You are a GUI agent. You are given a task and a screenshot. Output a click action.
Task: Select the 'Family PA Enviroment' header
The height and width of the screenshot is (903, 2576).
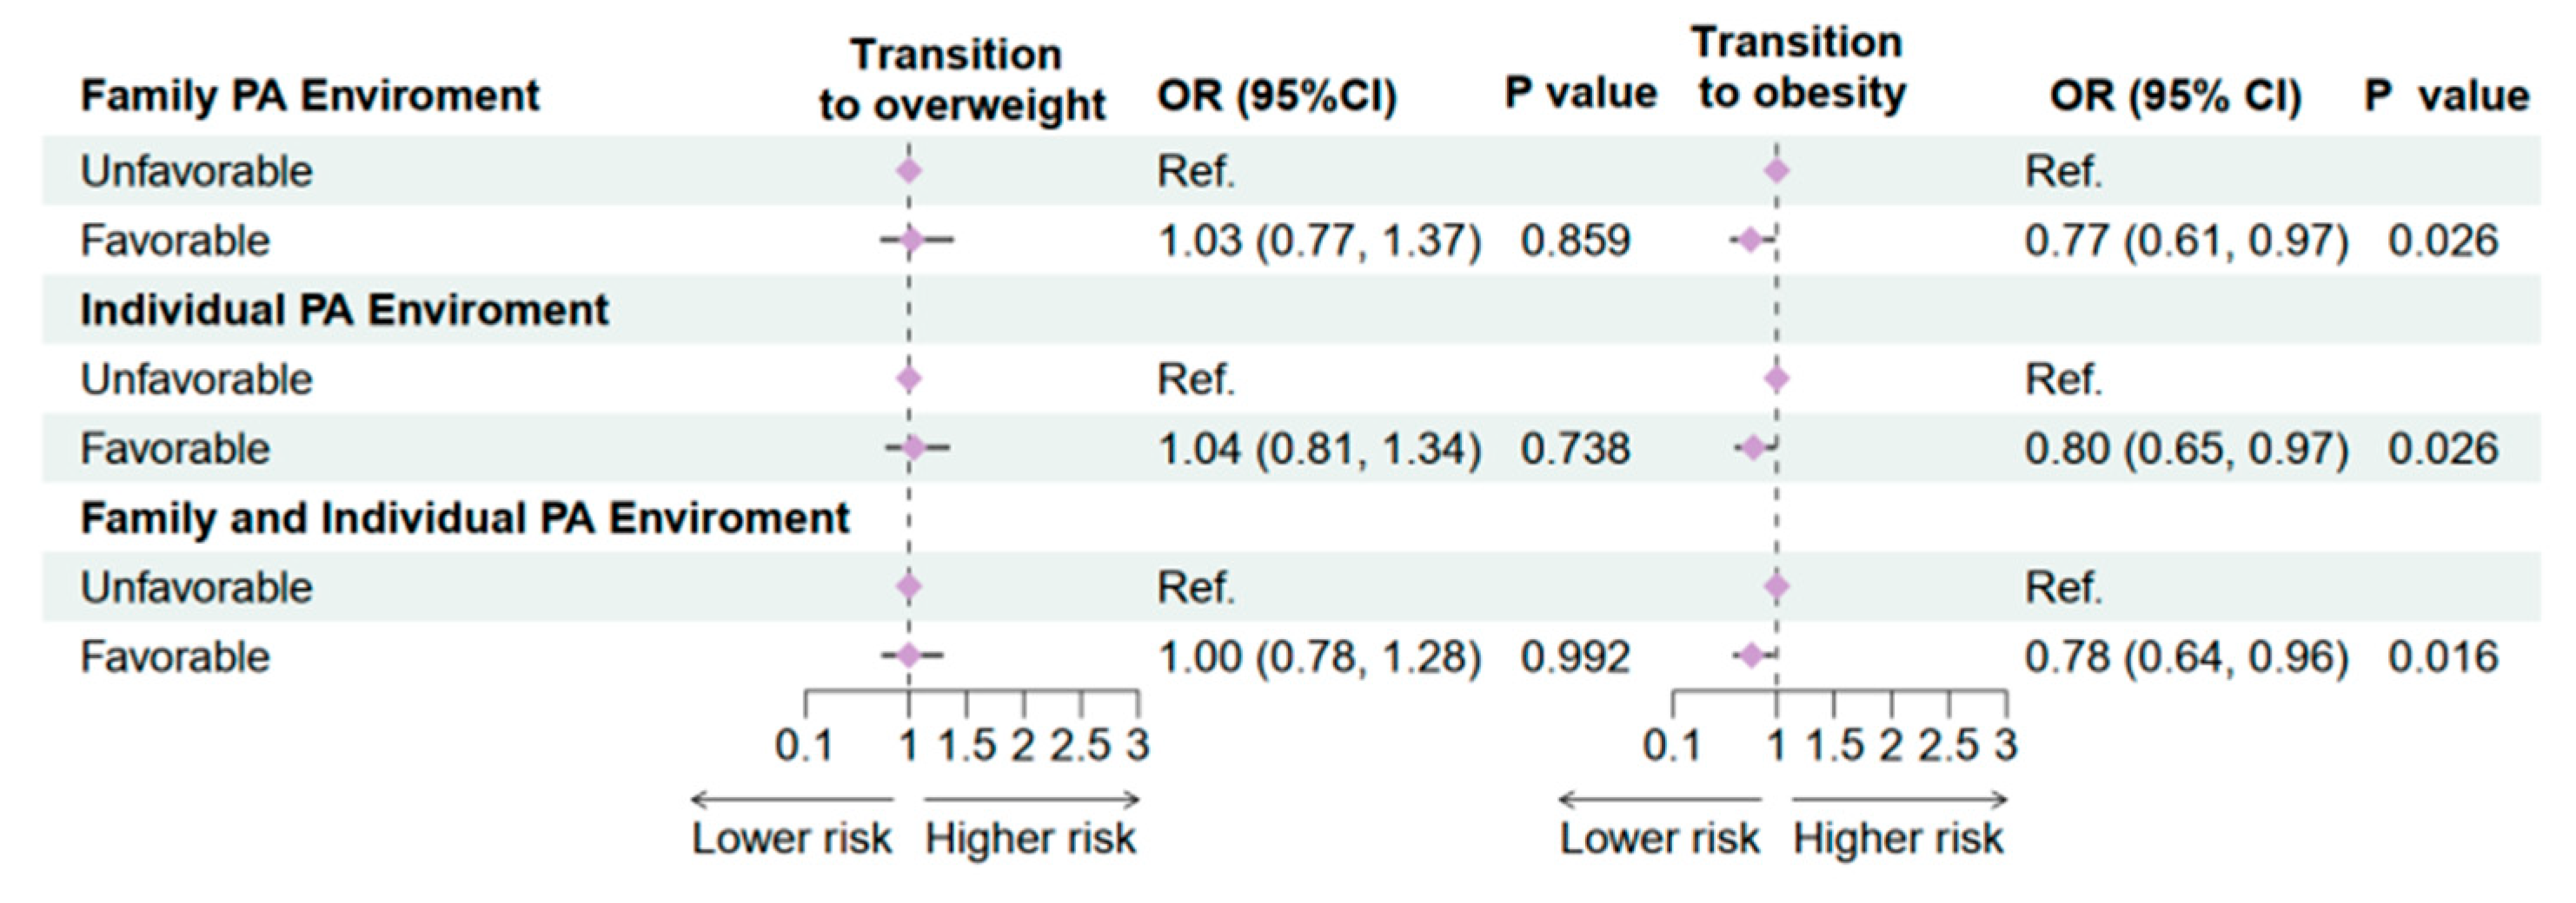[x=310, y=96]
